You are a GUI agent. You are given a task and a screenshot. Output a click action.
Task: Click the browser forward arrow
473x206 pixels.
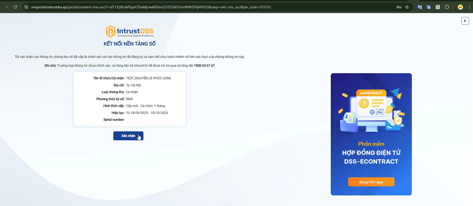[x=6, y=7]
